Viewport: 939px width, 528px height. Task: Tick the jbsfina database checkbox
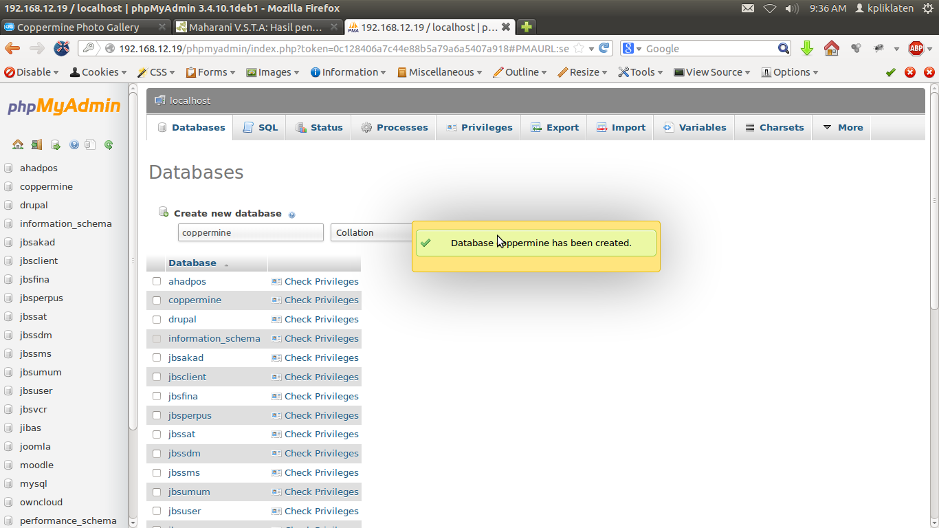[x=157, y=397]
